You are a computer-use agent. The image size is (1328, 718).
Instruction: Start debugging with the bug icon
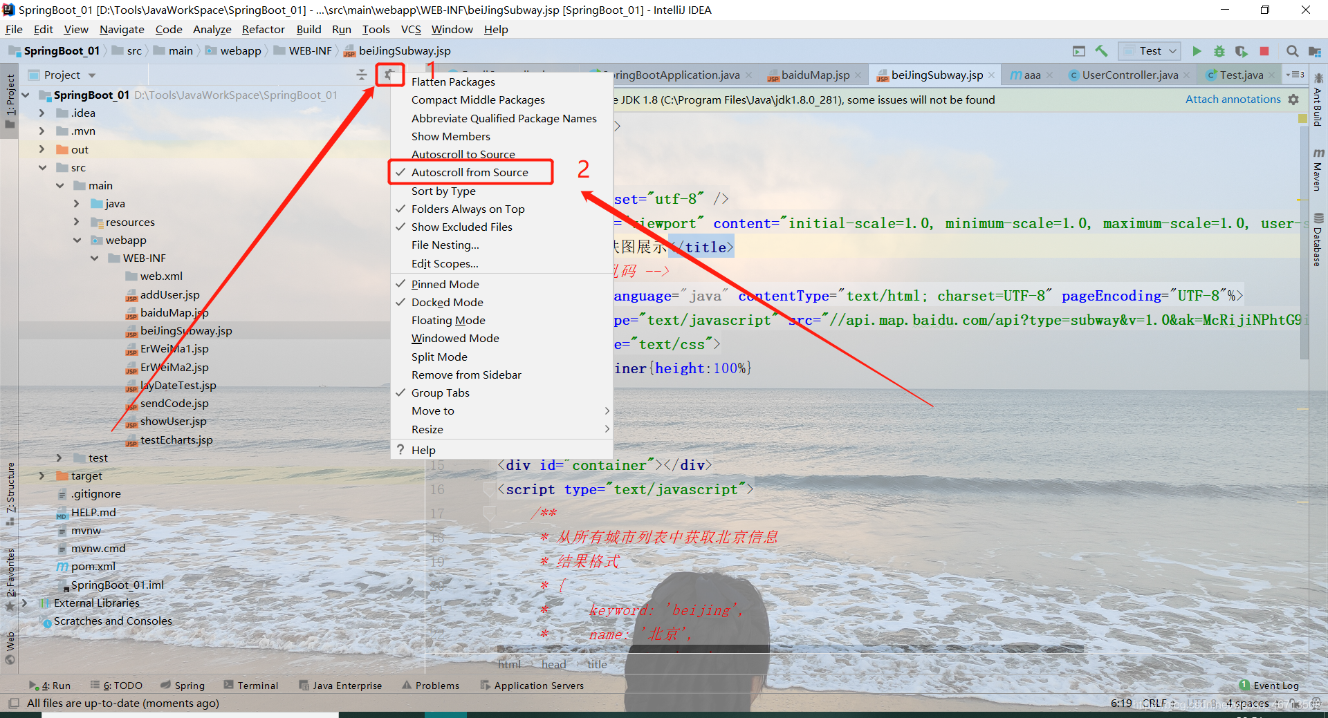(1219, 51)
